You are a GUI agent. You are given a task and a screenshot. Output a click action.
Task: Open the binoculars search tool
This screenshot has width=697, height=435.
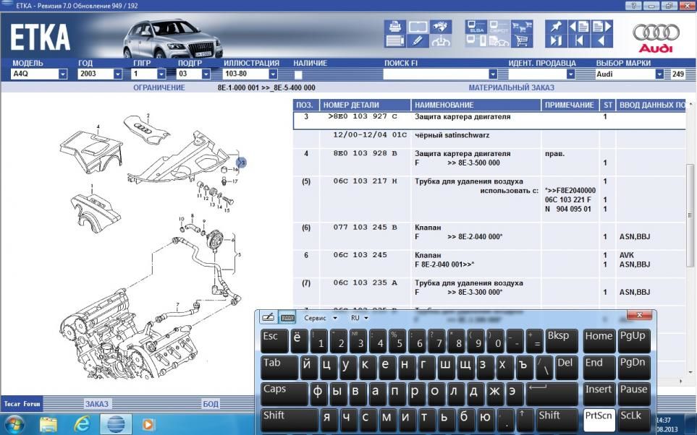point(441,27)
